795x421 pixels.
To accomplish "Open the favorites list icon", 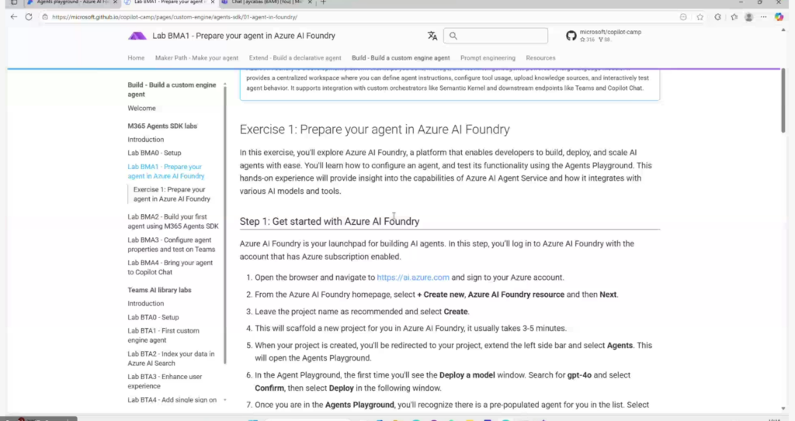I will click(x=734, y=17).
